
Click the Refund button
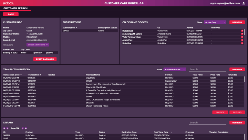click(x=237, y=112)
